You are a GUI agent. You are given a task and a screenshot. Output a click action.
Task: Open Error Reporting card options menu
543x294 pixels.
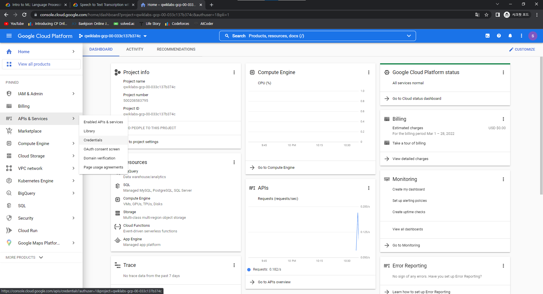click(x=503, y=266)
